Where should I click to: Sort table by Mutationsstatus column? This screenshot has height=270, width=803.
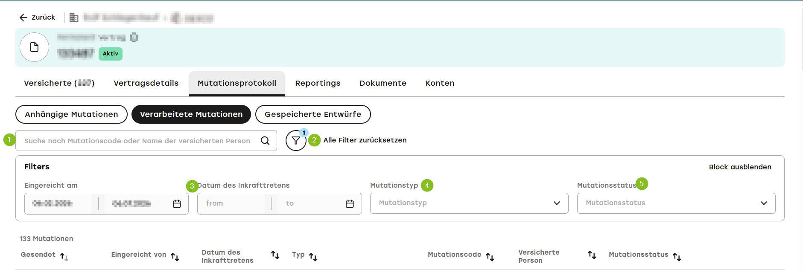(677, 257)
